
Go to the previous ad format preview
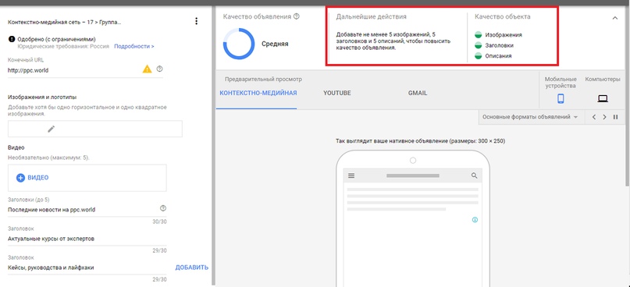point(594,117)
